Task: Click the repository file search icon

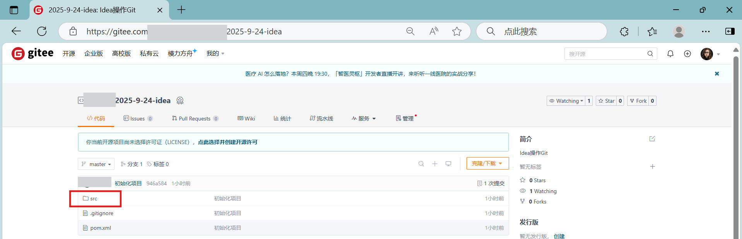Action: point(421,164)
